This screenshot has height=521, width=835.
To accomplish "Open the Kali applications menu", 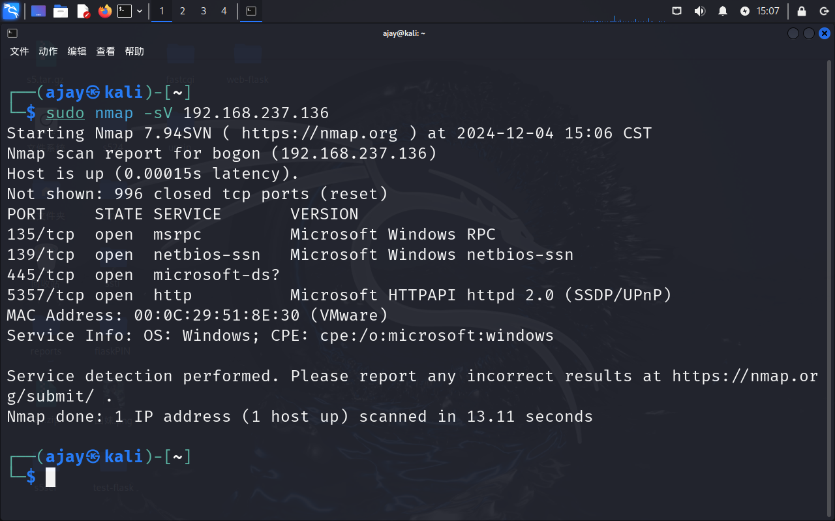I will (x=11, y=11).
